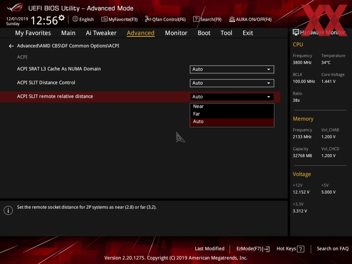The image size is (352, 264).
Task: Click CPU temperature value 34°C
Action: pos(326,62)
